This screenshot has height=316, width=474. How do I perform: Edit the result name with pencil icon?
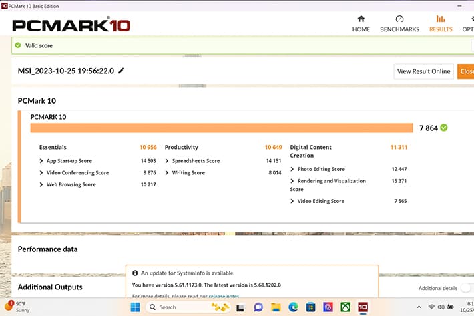[x=121, y=71]
